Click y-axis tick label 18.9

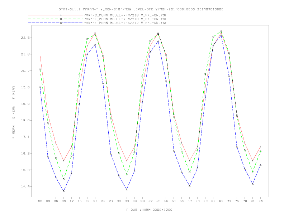click(x=25, y=104)
